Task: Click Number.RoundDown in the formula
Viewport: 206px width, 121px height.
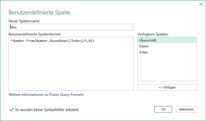Action: coord(52,41)
